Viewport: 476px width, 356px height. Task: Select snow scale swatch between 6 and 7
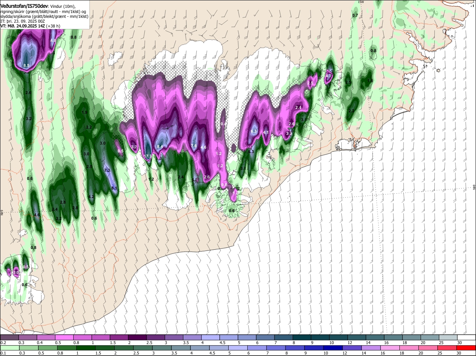point(266,337)
